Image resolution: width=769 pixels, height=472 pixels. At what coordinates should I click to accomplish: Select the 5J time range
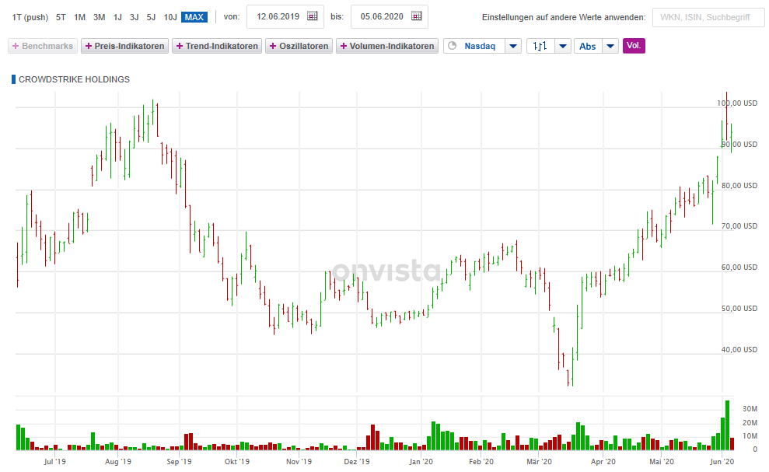click(151, 17)
